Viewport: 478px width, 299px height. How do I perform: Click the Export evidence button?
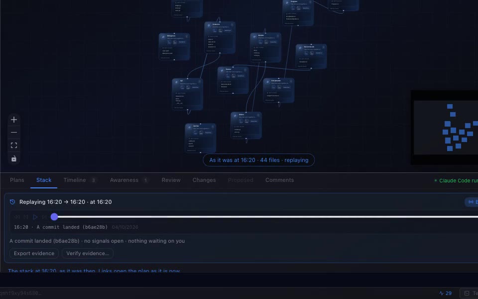tap(34, 253)
